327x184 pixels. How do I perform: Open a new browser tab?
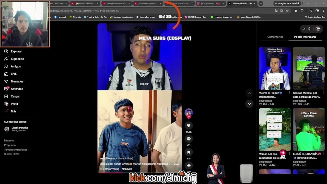(x=261, y=4)
